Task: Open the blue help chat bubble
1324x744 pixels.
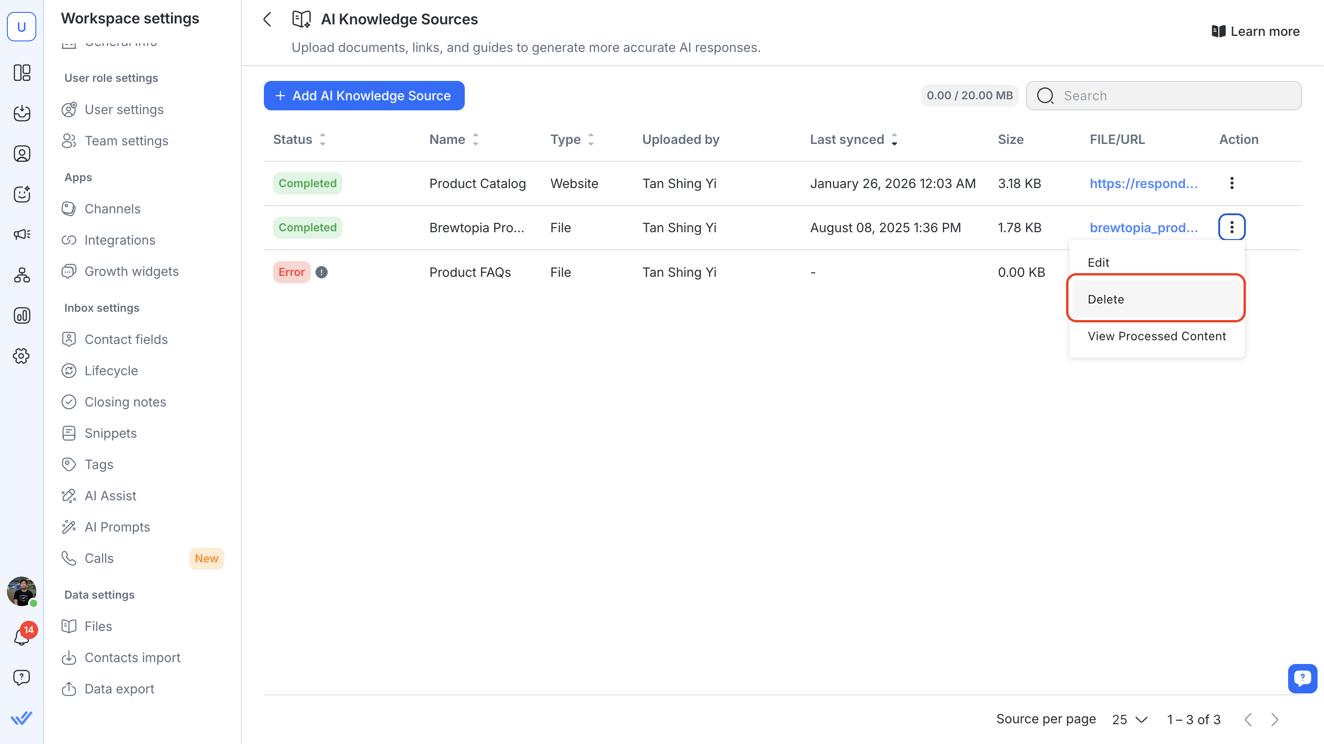Action: 1302,678
